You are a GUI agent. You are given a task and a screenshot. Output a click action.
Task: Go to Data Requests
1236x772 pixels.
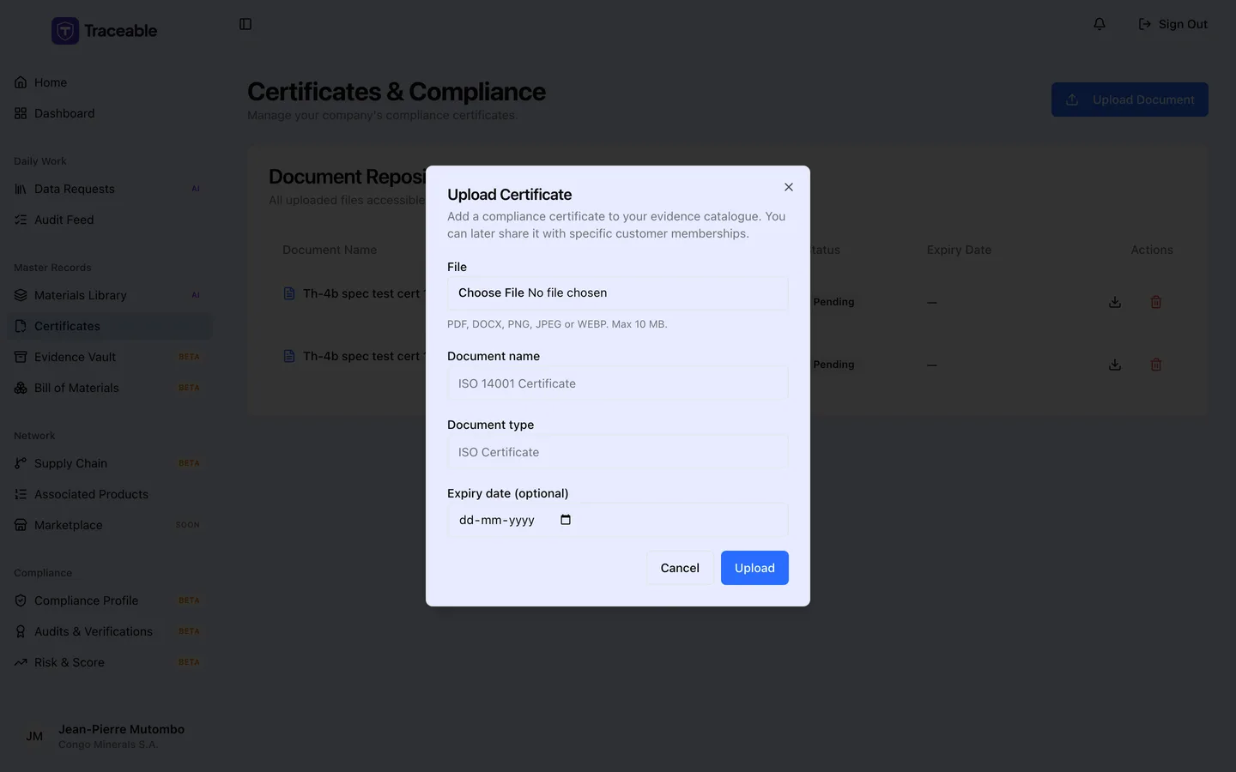click(x=109, y=189)
